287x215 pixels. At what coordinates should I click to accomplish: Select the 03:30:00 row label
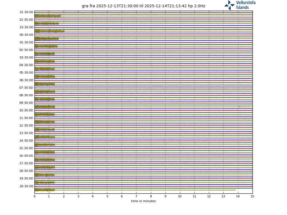(x=26, y=58)
